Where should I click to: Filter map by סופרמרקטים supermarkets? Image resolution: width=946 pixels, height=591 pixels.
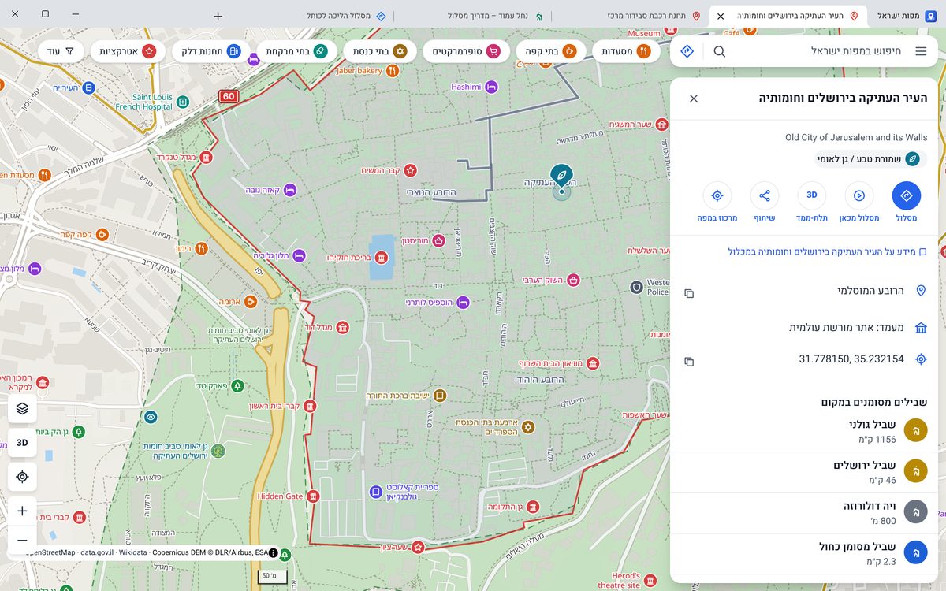pyautogui.click(x=466, y=51)
